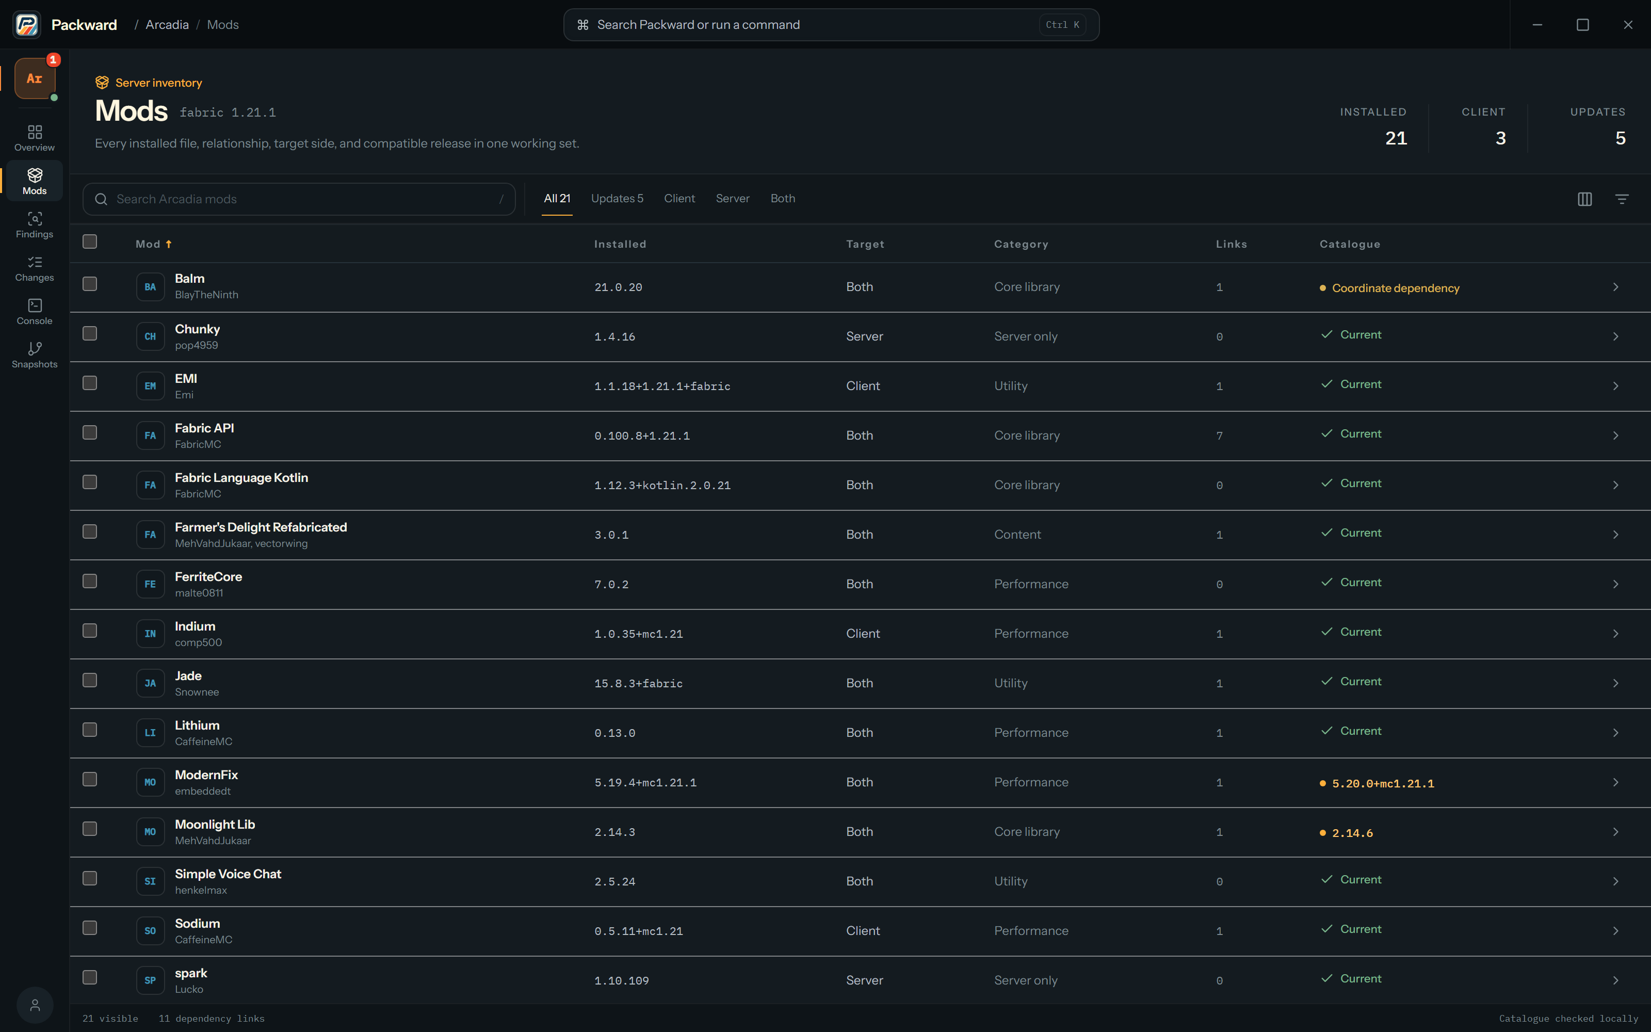
Task: Open the user account icon
Action: (35, 1005)
